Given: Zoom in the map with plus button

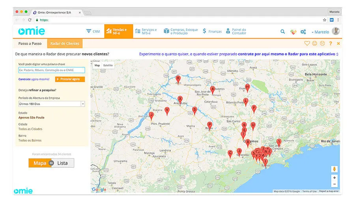Looking at the screenshot, I should [x=334, y=178].
